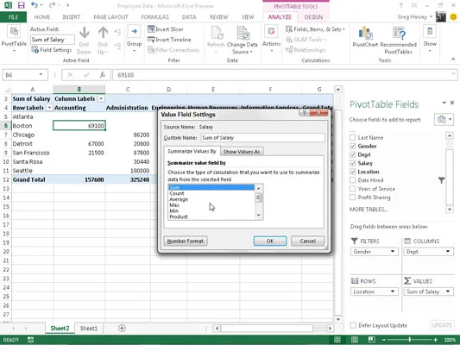Add a new sheet with the plus icon
Screen dimensions: 460x345
click(x=122, y=328)
